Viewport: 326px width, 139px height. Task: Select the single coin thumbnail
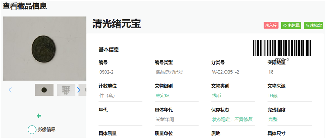(x=44, y=90)
